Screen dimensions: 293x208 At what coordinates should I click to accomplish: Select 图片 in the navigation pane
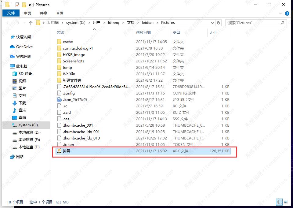[22, 88]
